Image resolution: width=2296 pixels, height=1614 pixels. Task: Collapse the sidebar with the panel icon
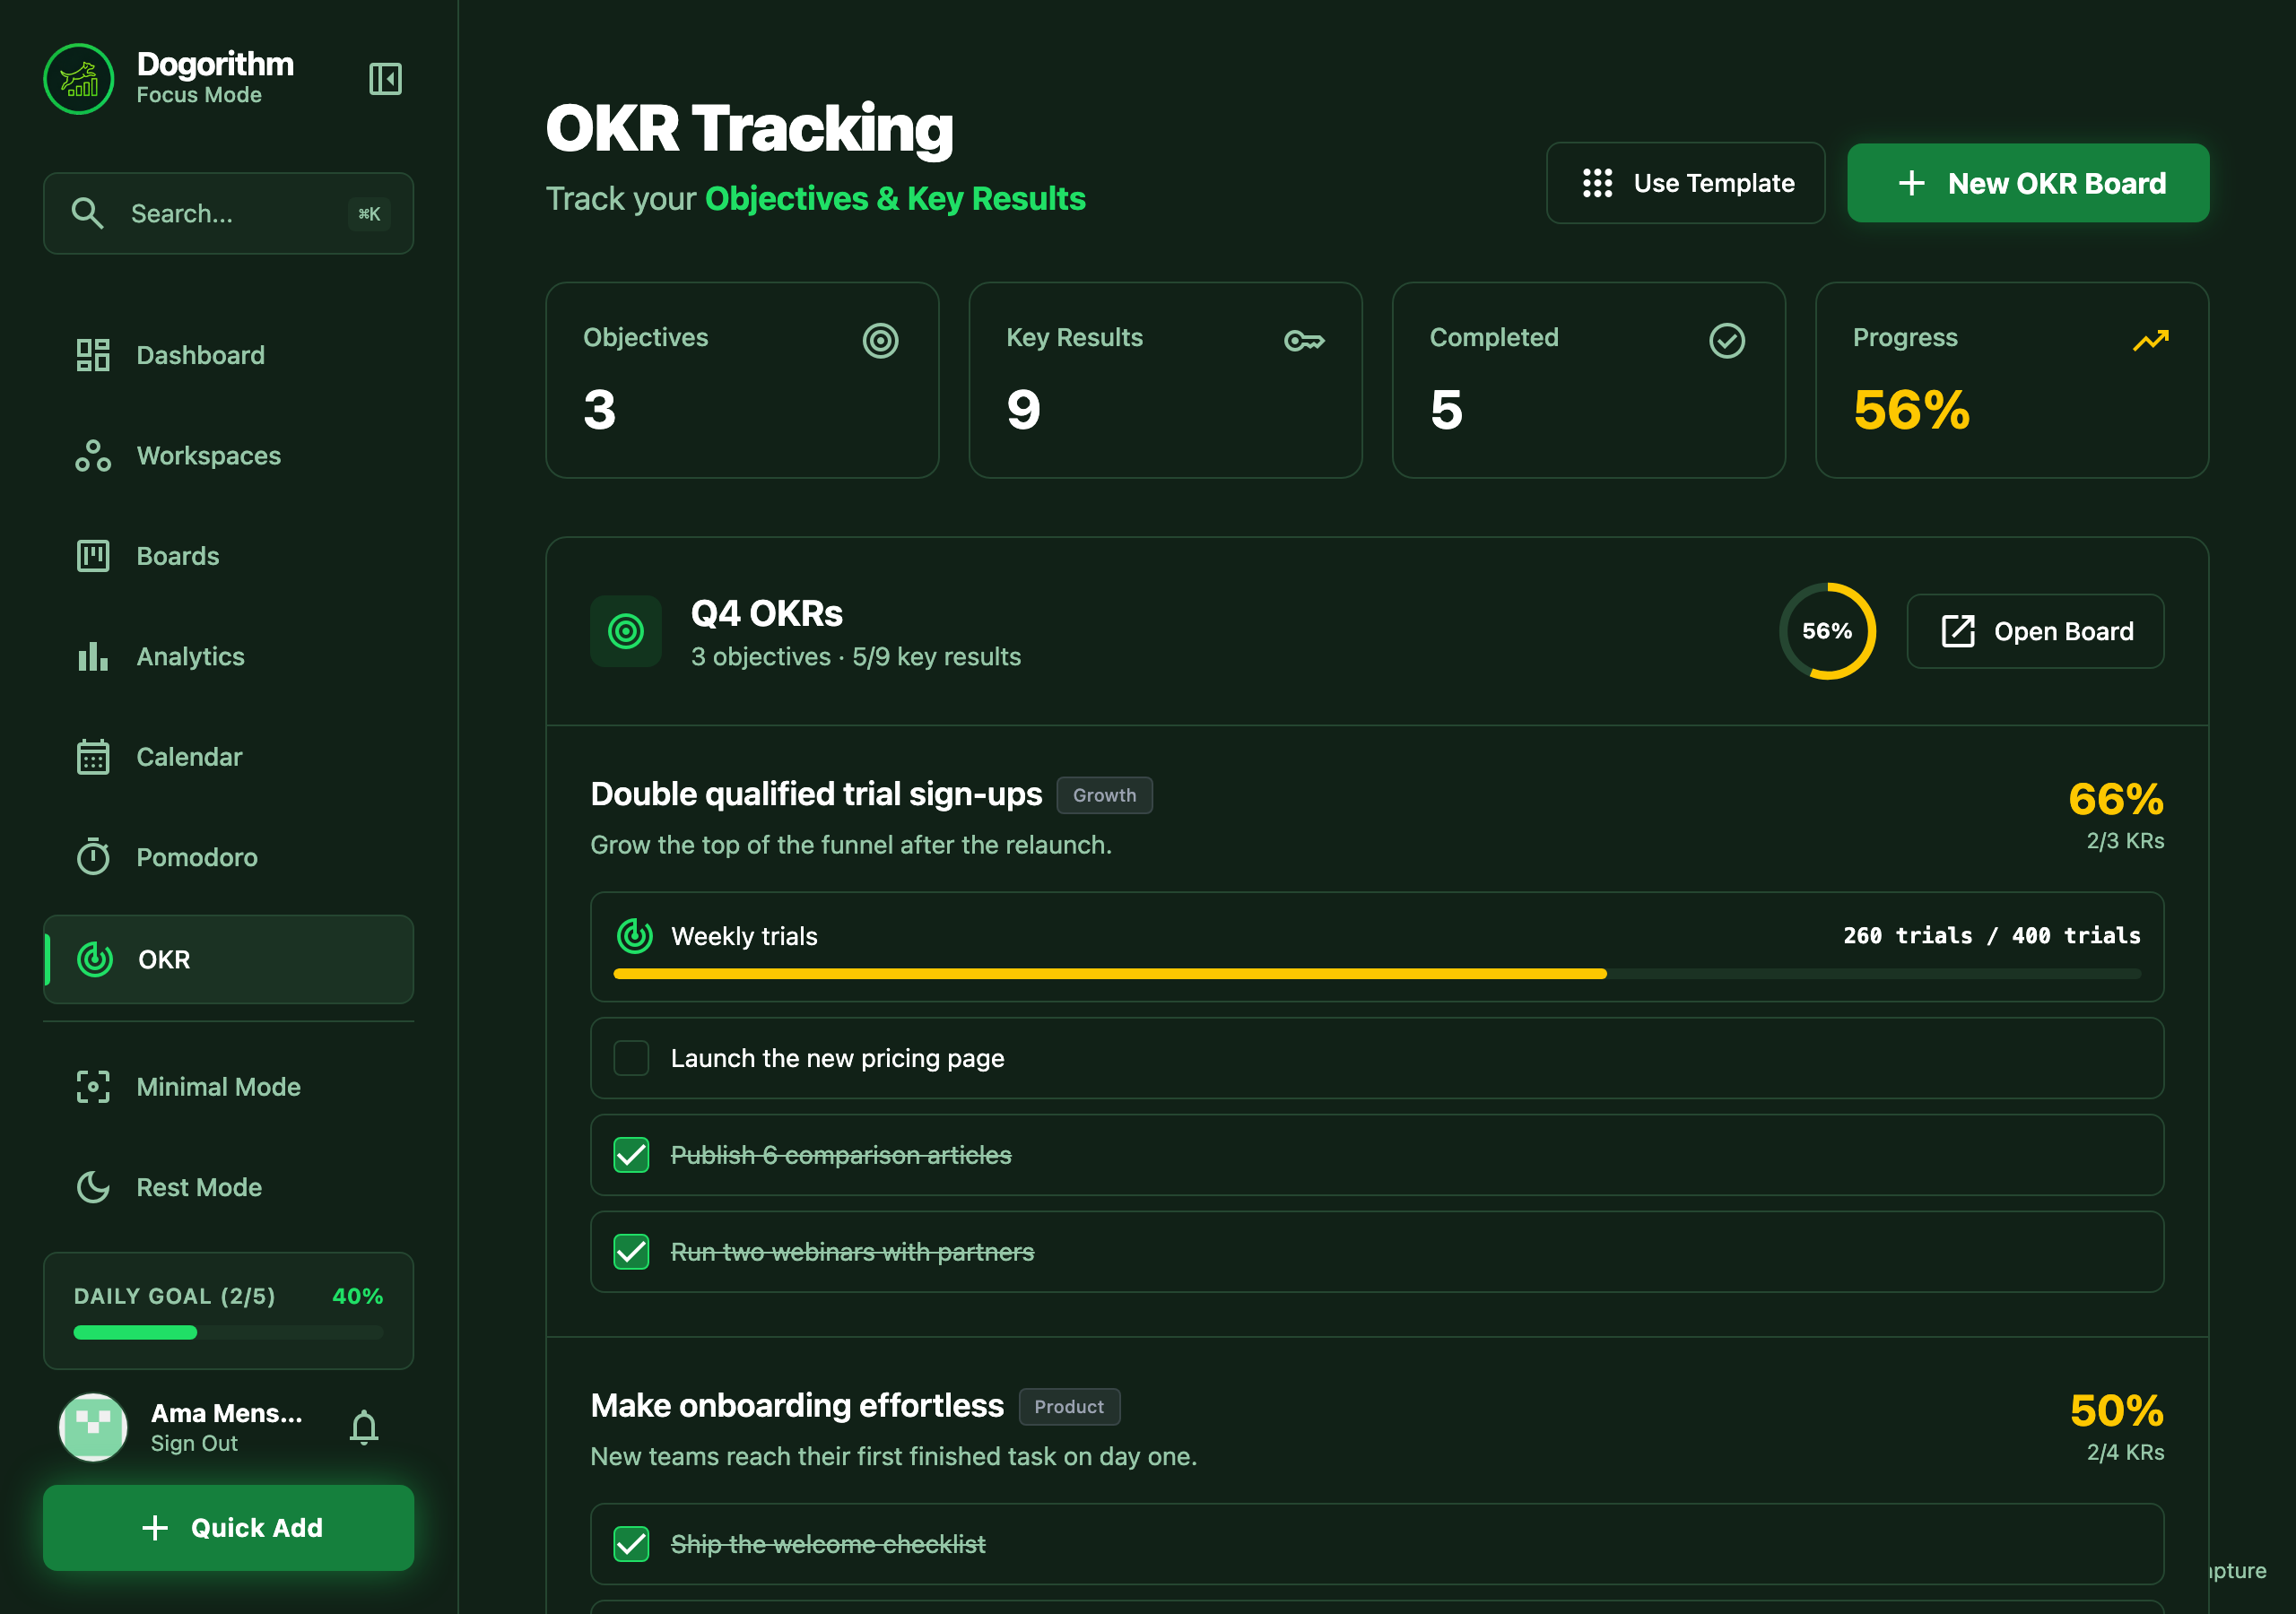(x=385, y=79)
